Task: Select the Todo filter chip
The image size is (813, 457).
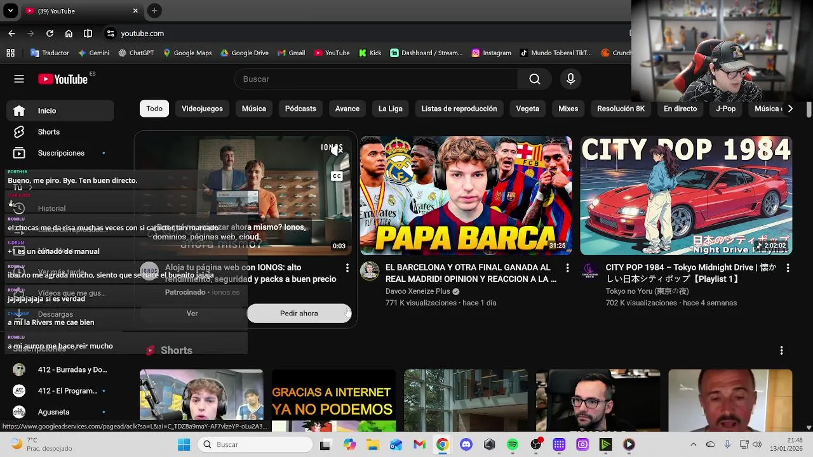Action: (154, 109)
